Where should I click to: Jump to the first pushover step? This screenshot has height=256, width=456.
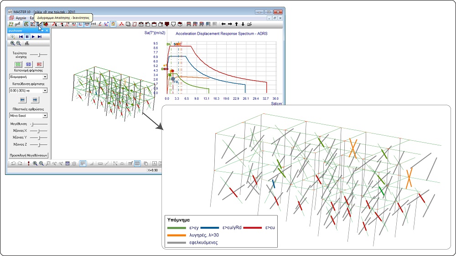click(x=21, y=36)
